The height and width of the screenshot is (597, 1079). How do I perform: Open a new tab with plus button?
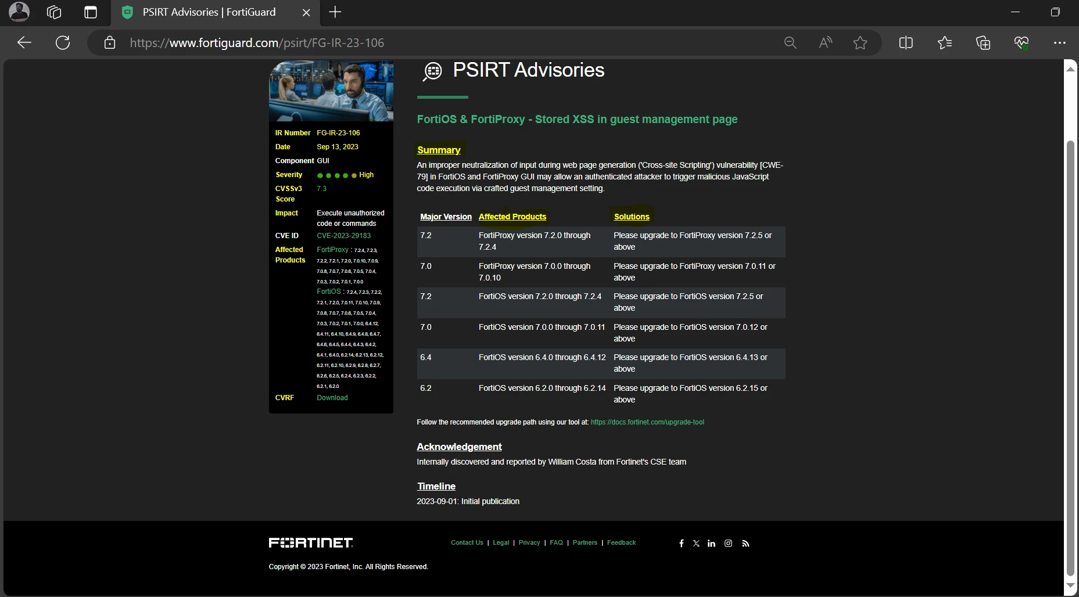(335, 12)
